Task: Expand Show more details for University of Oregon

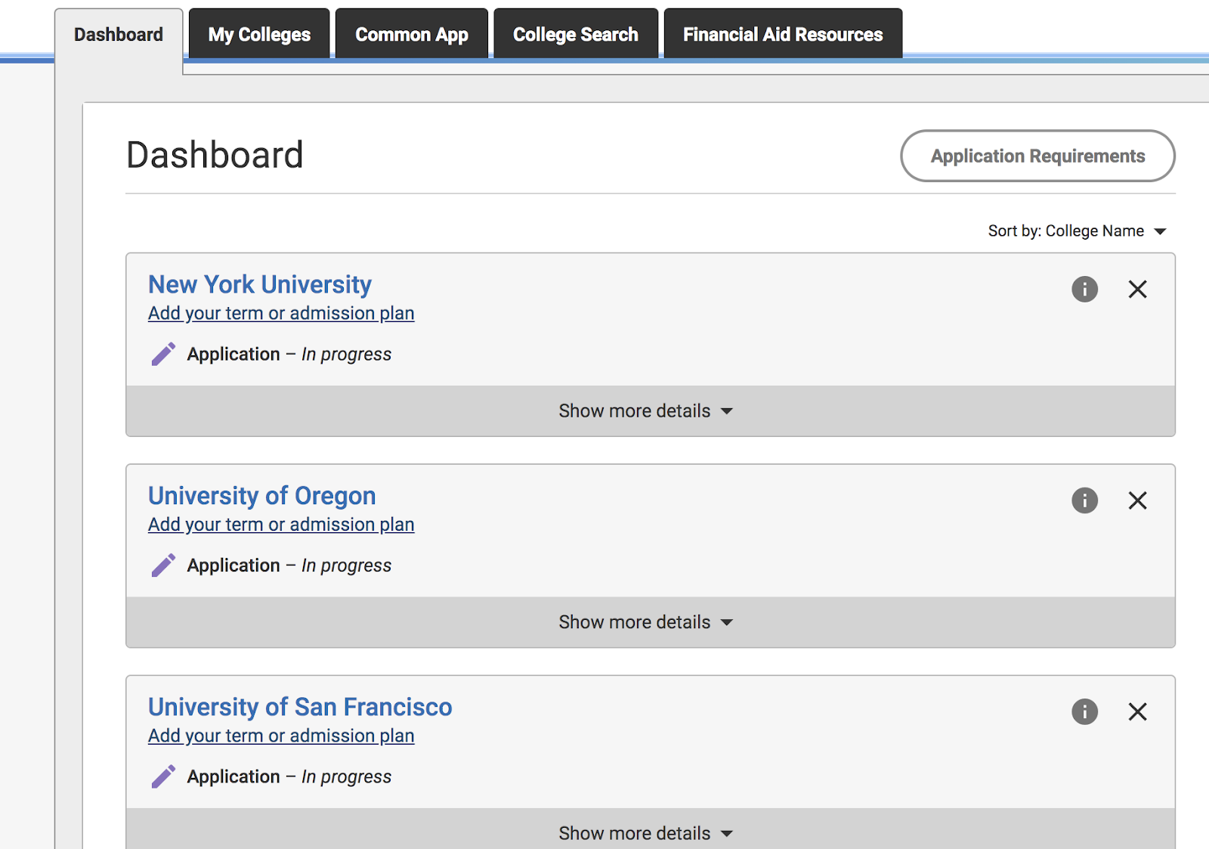Action: [x=645, y=621]
